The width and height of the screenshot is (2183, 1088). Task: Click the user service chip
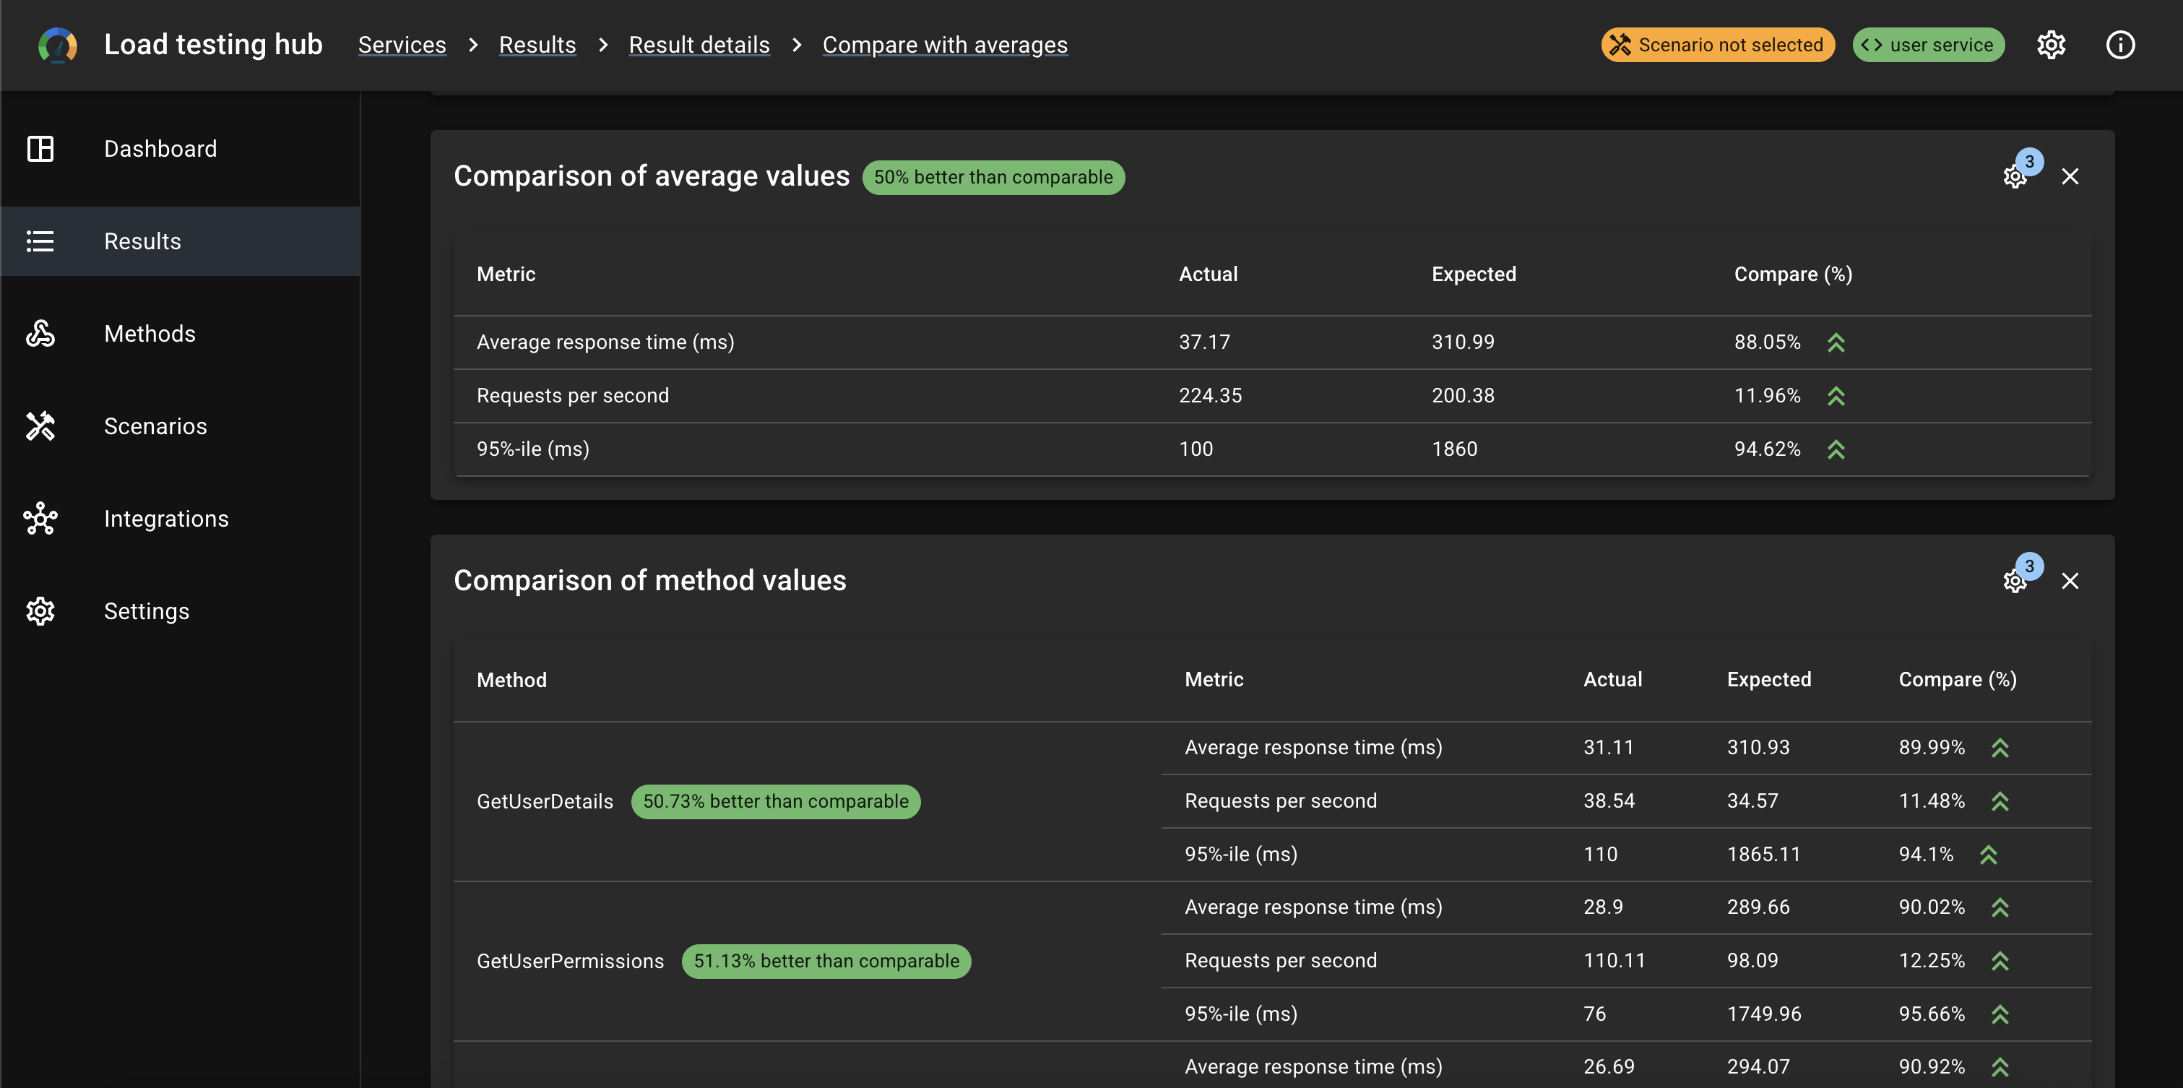click(1929, 45)
